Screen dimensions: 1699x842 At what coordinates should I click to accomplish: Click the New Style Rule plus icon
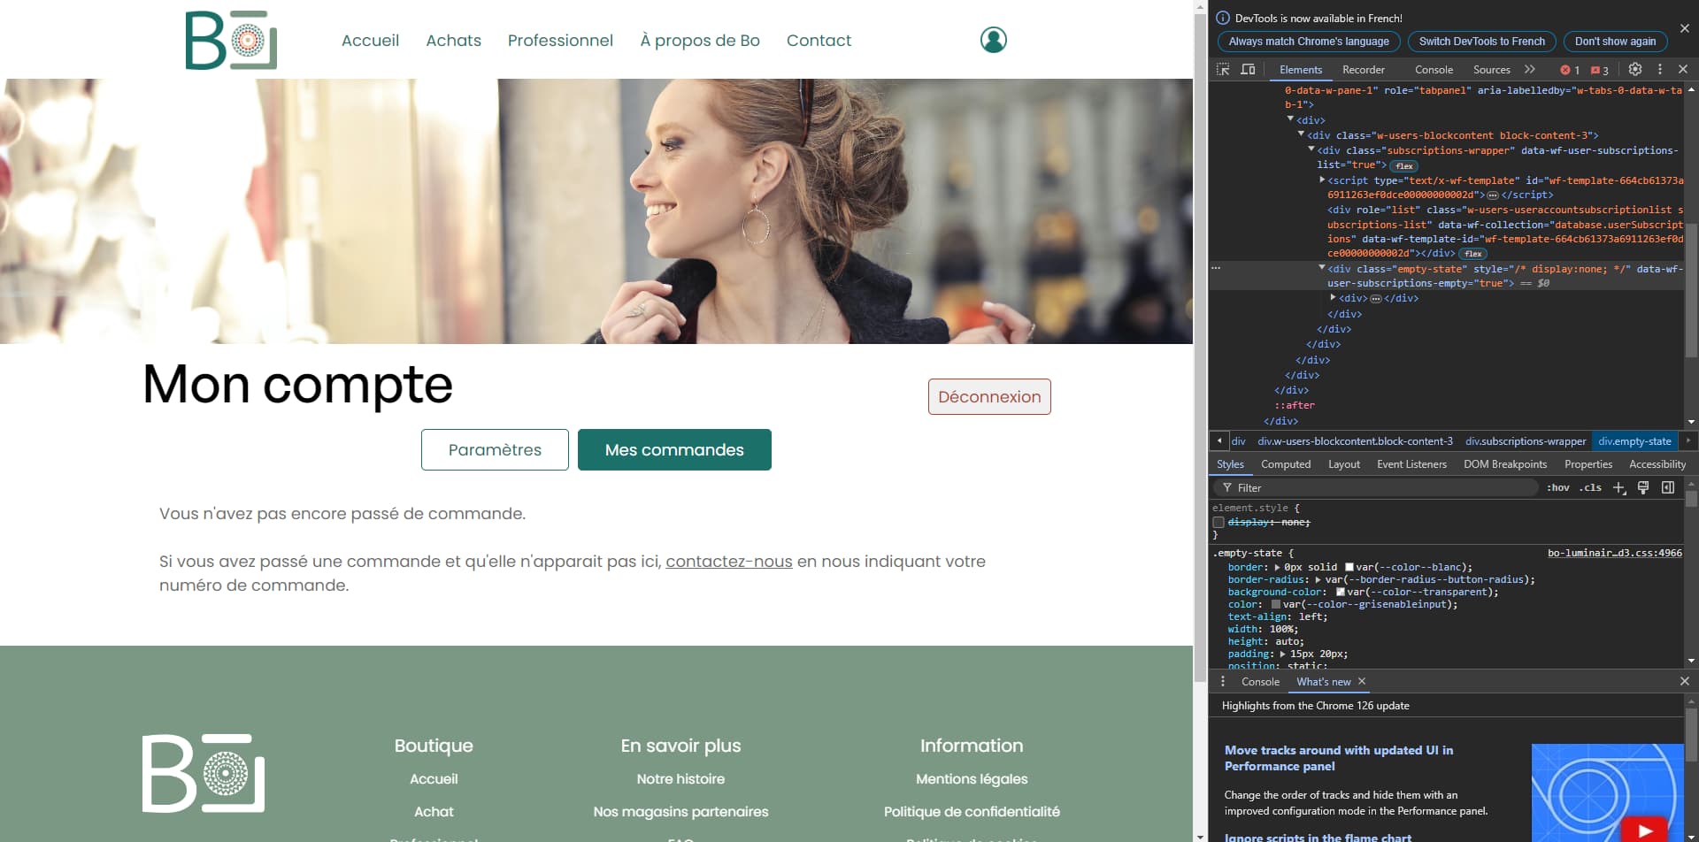1619,487
